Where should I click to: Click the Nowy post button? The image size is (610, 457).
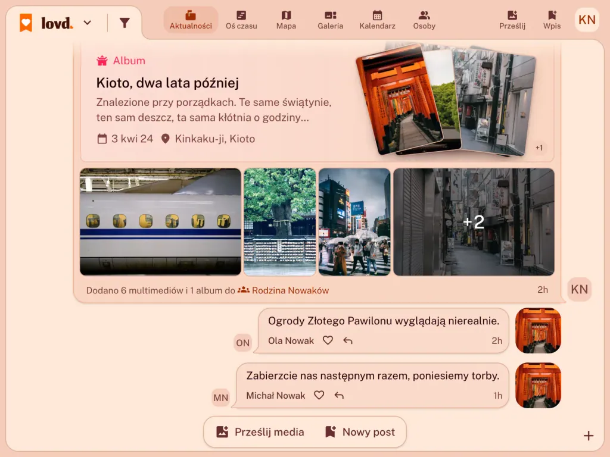(360, 432)
